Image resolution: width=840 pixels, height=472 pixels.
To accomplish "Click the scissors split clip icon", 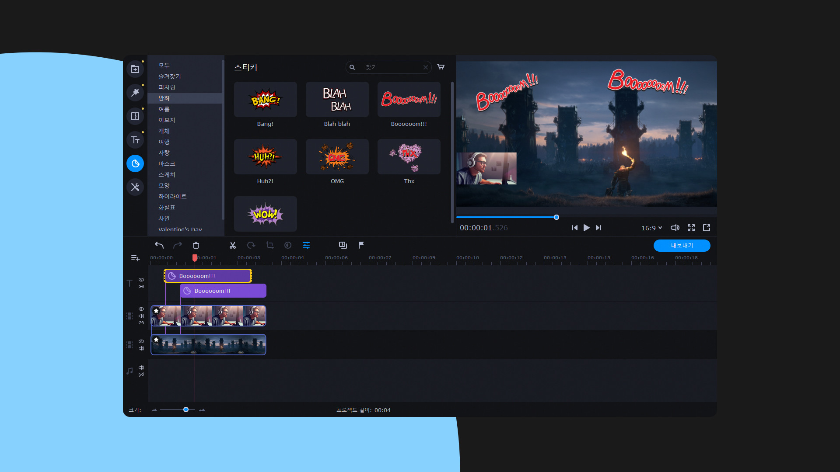I will (233, 245).
